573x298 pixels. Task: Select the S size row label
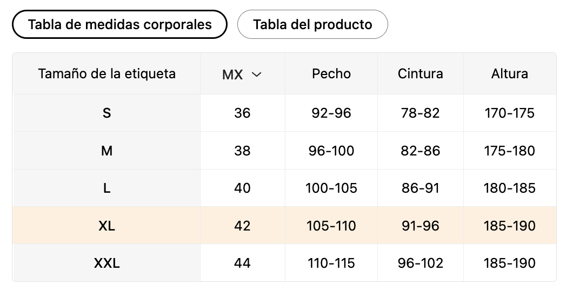[x=106, y=113]
